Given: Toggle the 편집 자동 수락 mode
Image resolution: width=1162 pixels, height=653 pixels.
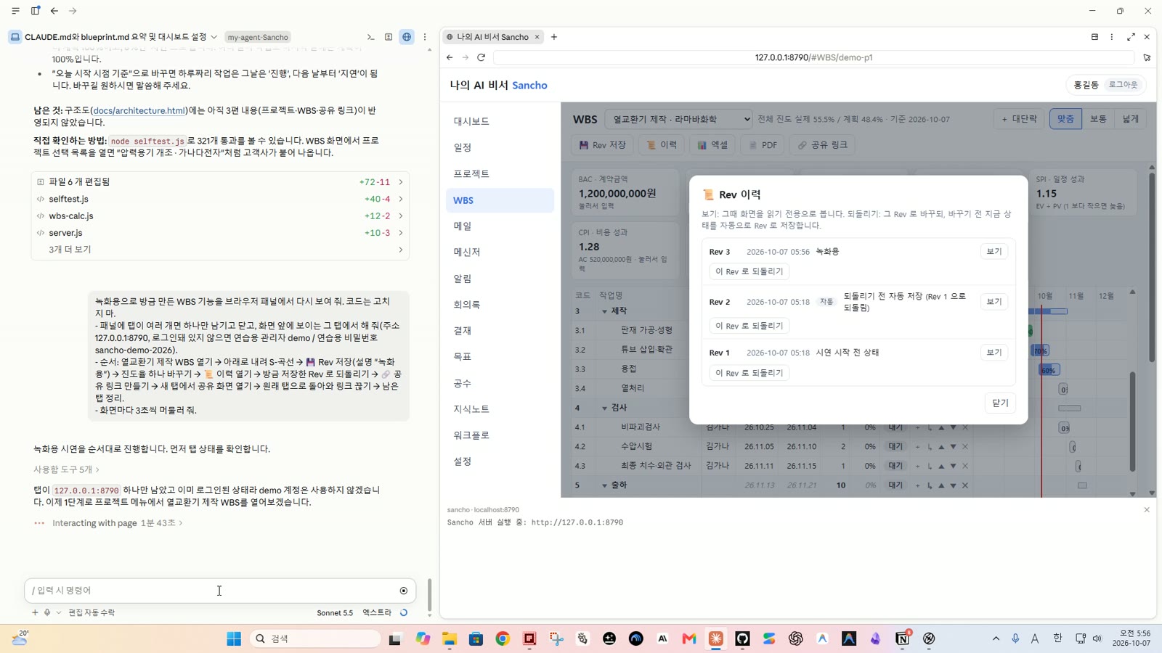Looking at the screenshot, I should [92, 613].
